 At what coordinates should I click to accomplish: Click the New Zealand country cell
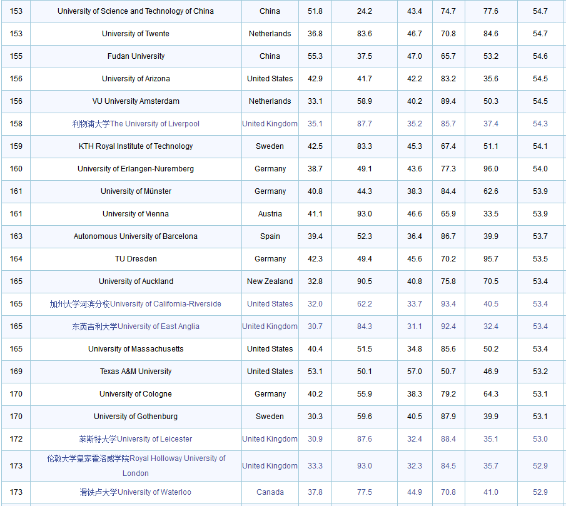coord(270,281)
